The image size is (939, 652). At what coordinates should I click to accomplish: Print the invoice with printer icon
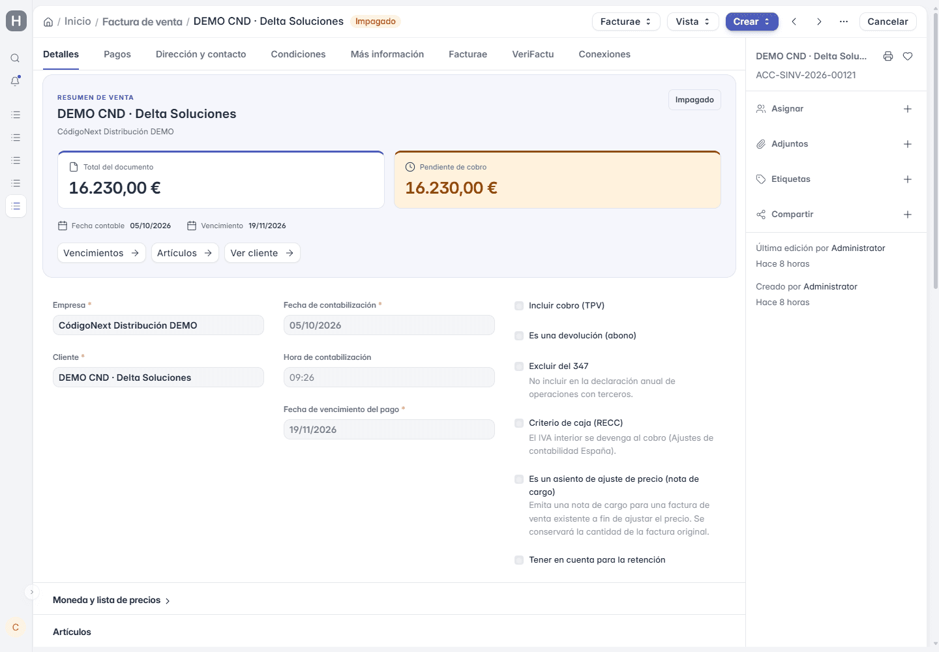(x=888, y=56)
